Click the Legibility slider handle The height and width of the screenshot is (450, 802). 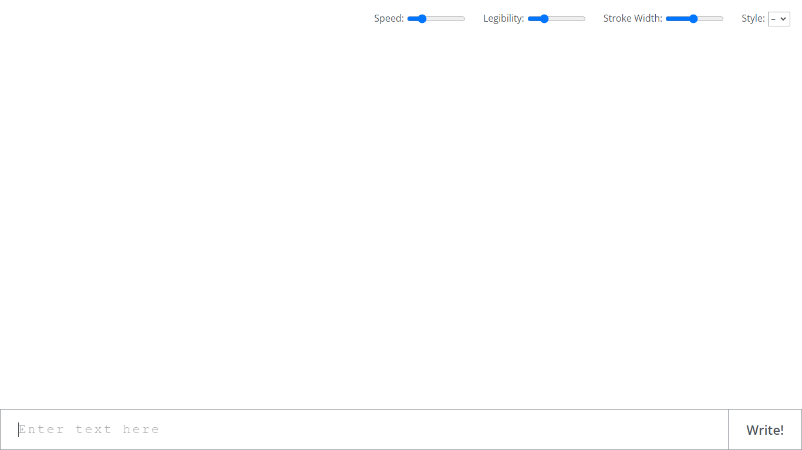pos(544,19)
